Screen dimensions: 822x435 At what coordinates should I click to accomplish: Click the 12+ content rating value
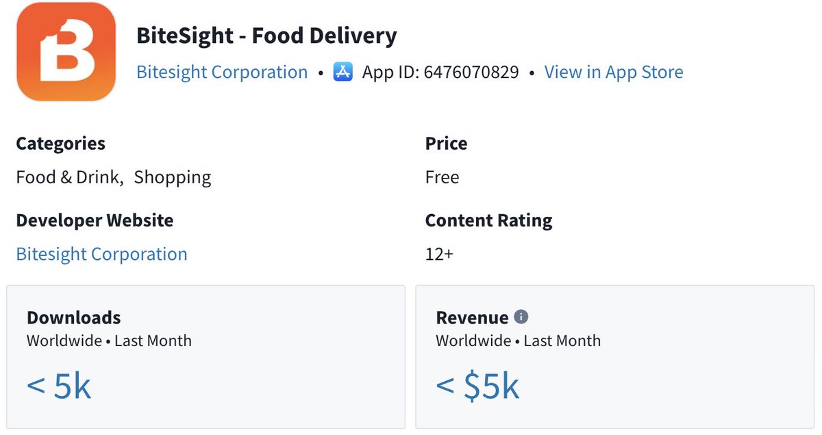point(439,254)
